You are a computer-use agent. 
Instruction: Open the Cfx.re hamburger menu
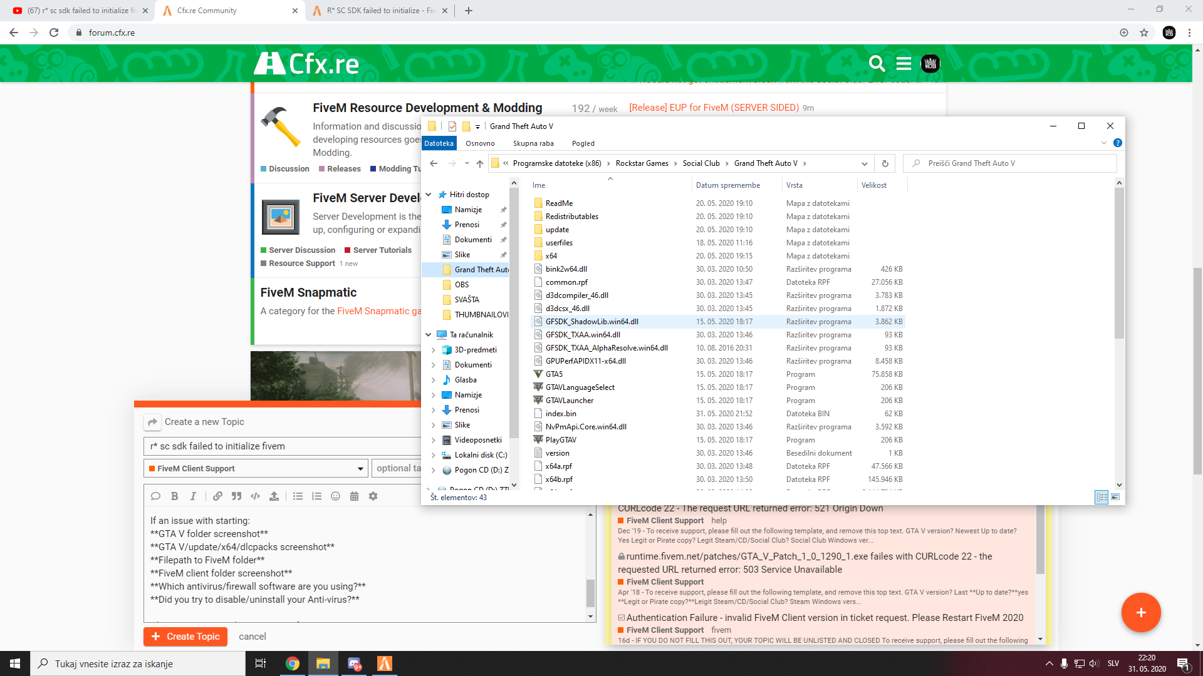903,63
